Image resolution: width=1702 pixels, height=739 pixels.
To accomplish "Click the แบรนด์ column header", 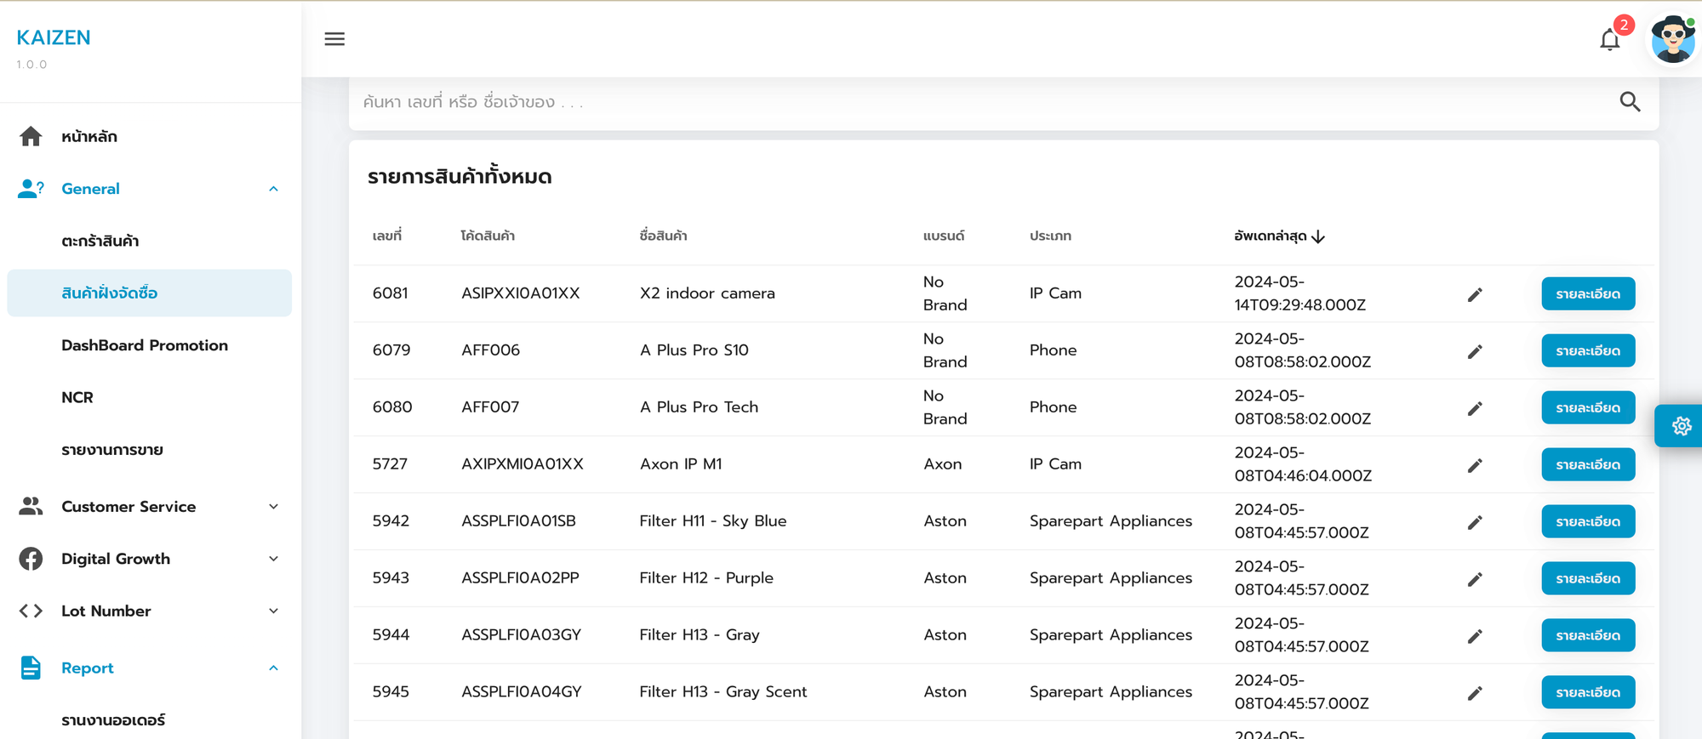I will pyautogui.click(x=944, y=236).
